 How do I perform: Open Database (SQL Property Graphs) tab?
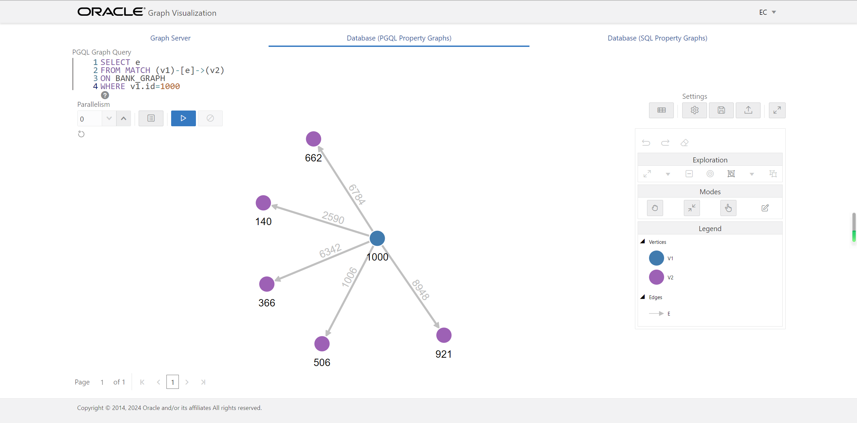(657, 38)
